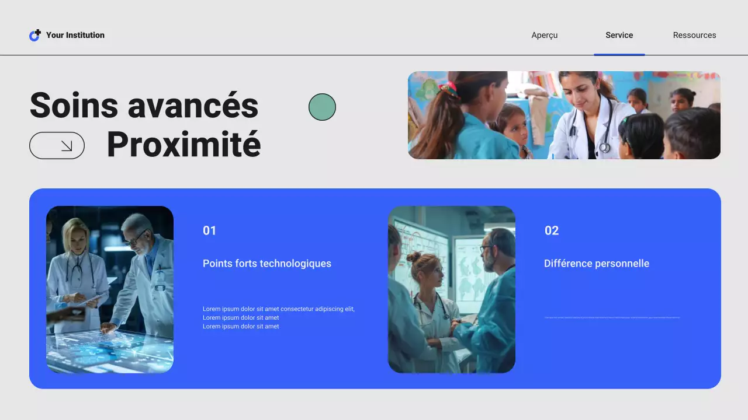The height and width of the screenshot is (420, 748).
Task: Click the "01" section number
Action: pos(209,230)
